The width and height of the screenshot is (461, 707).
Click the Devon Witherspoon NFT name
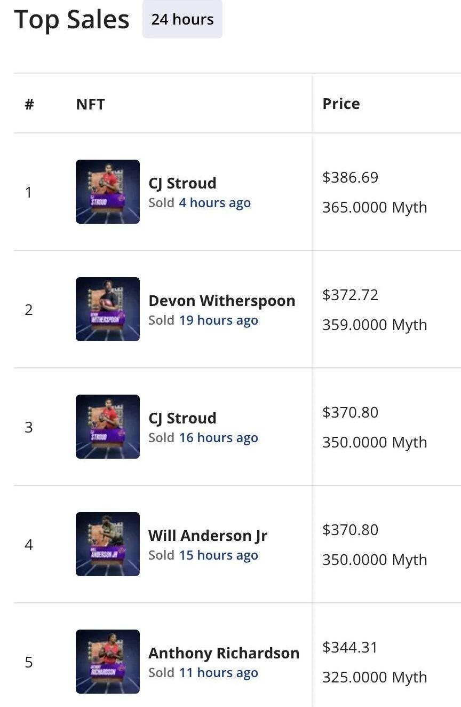coord(221,301)
